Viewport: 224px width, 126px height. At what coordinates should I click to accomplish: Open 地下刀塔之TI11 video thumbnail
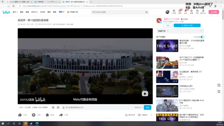pyautogui.click(x=167, y=62)
